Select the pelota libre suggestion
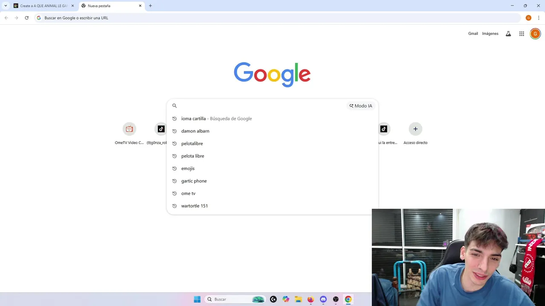This screenshot has width=545, height=306. 272,156
